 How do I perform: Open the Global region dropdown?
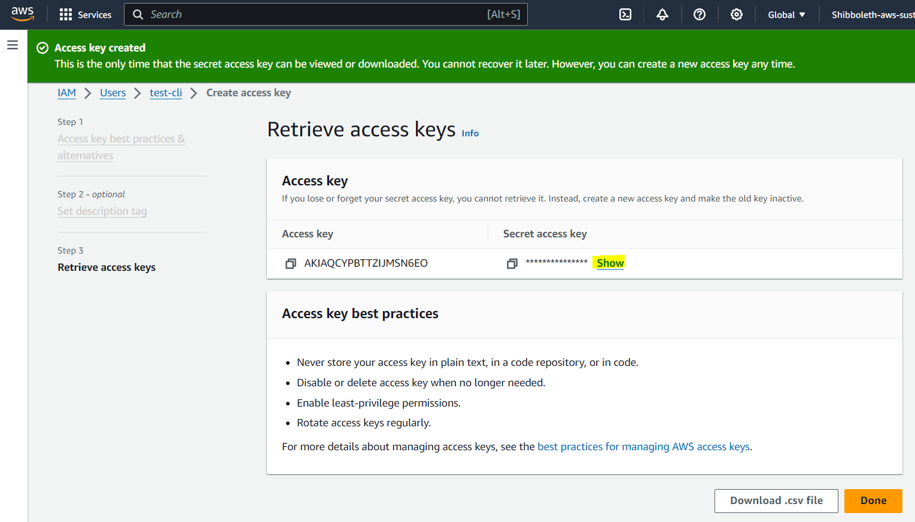tap(786, 14)
